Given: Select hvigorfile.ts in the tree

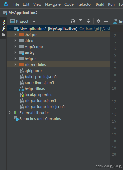Looking at the screenshot, I should pos(35,89).
